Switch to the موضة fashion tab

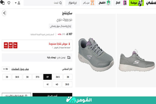(136, 3)
